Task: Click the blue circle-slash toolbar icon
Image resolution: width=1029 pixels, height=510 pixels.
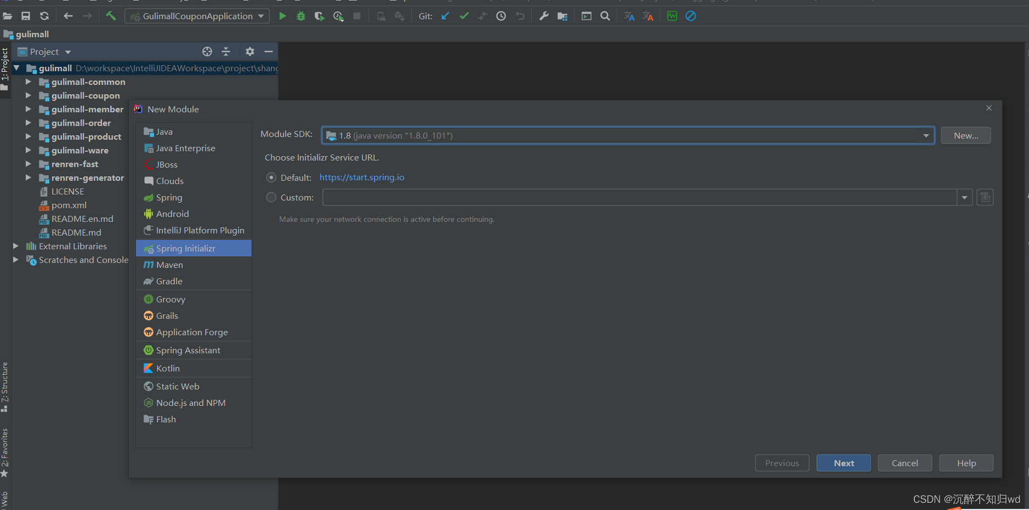Action: click(x=691, y=16)
